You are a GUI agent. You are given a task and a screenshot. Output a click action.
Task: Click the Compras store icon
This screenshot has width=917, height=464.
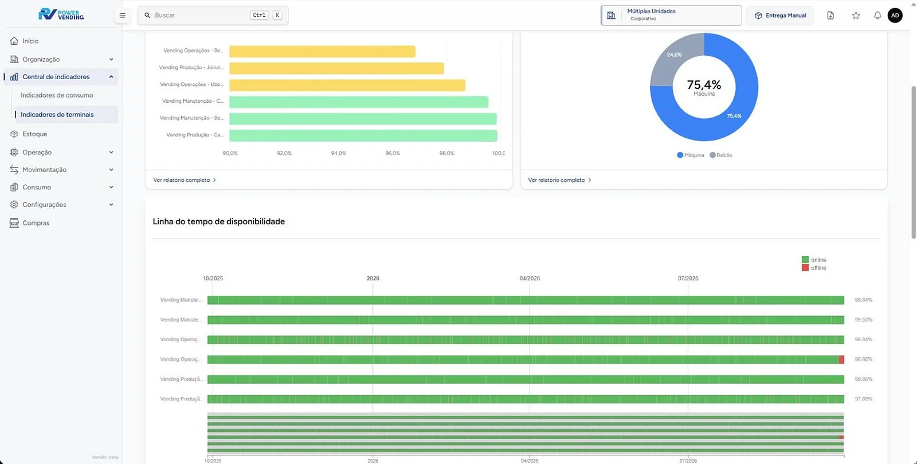14,223
